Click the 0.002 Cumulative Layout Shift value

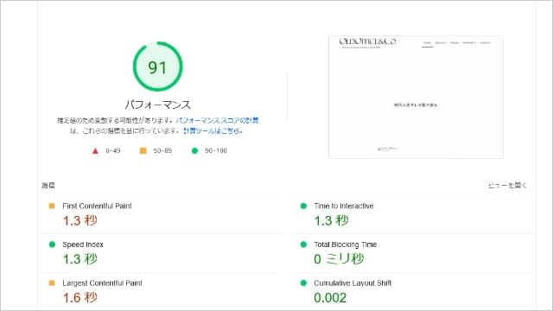330,298
